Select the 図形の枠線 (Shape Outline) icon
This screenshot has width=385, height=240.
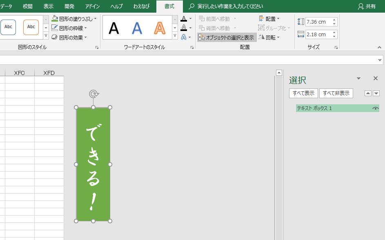coord(55,28)
